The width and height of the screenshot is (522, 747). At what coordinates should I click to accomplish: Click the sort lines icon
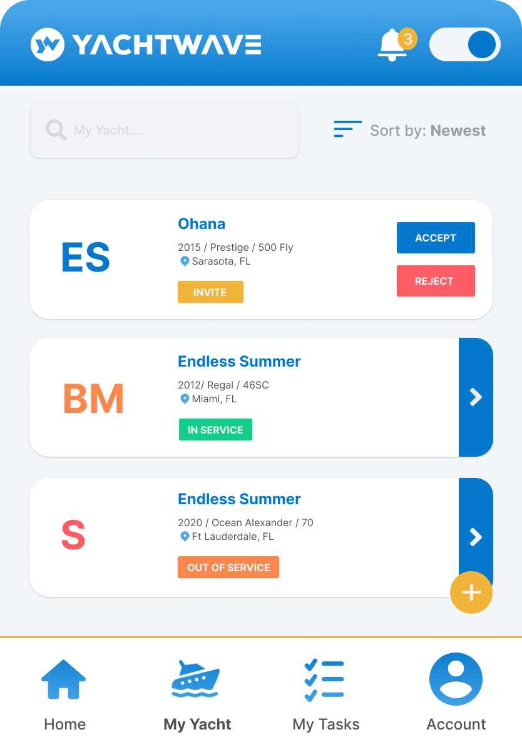click(x=347, y=129)
